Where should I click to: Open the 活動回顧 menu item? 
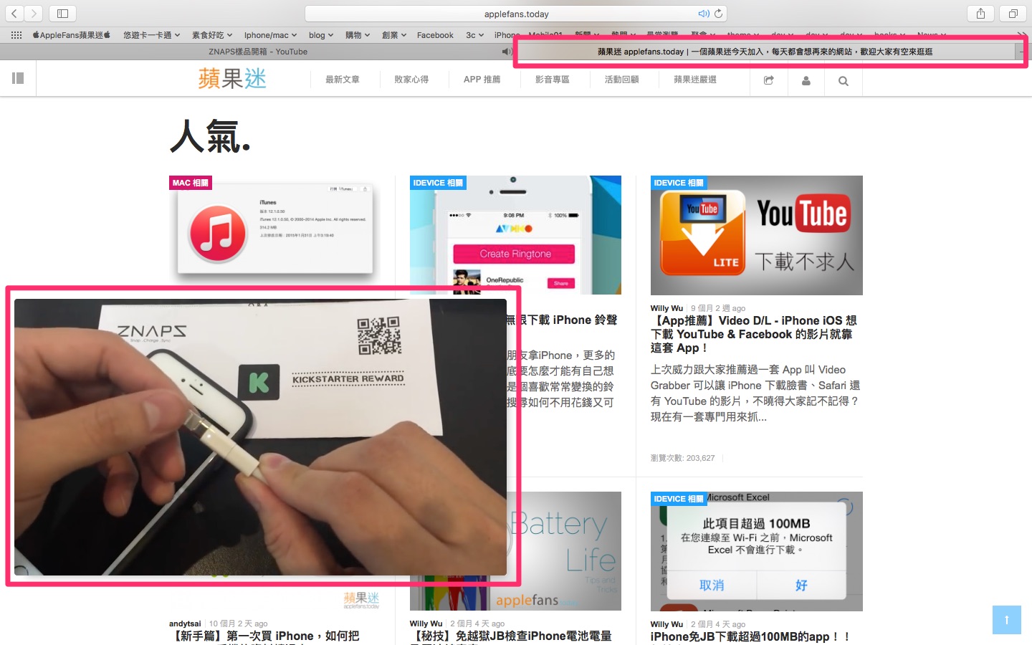click(x=622, y=80)
